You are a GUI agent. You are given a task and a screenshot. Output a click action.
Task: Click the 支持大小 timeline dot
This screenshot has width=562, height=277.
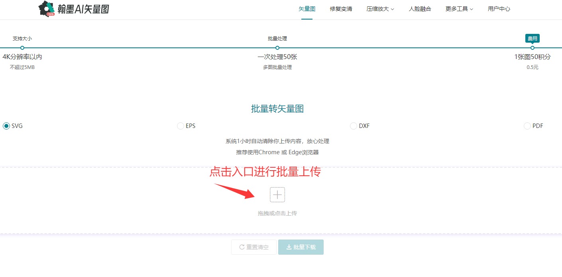[22, 48]
